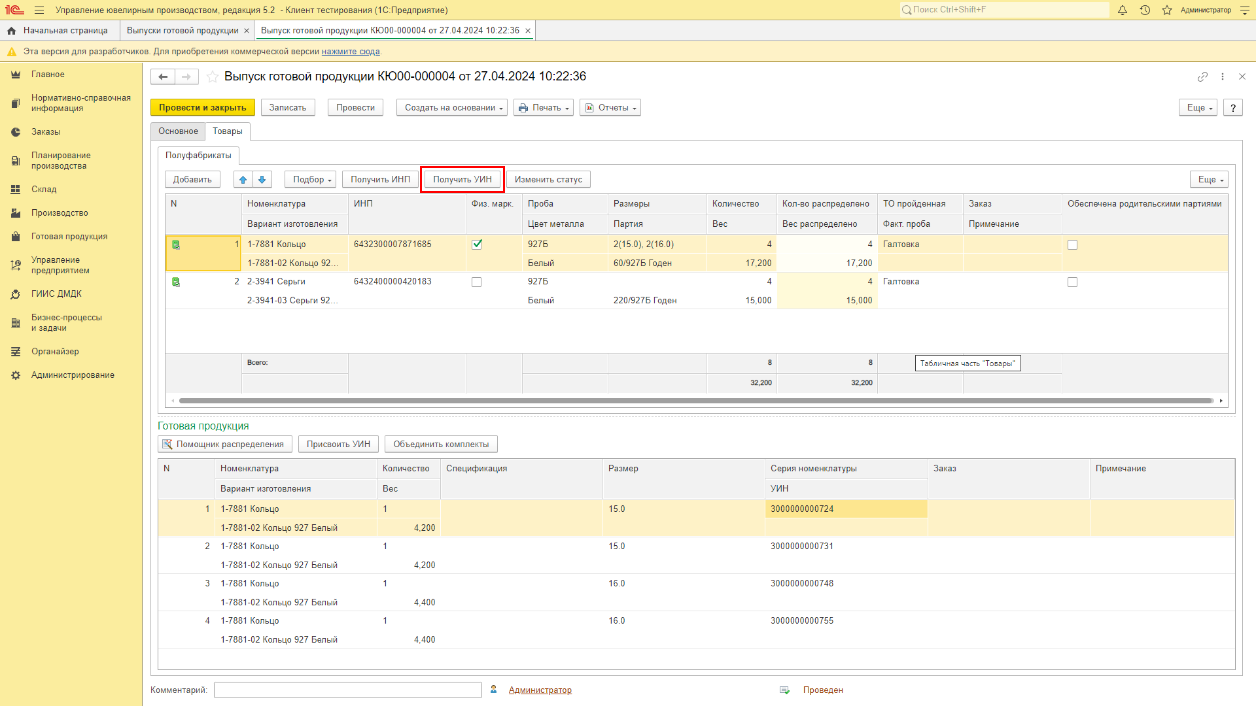The height and width of the screenshot is (706, 1256).
Task: Click Объединить комплекты button
Action: tap(441, 445)
